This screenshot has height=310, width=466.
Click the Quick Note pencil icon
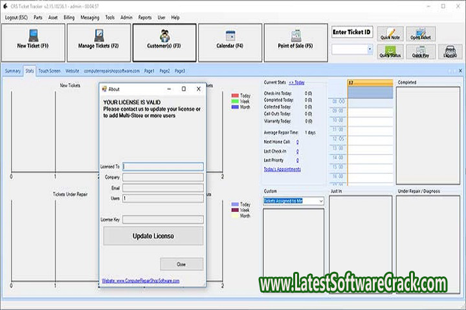tap(390, 34)
